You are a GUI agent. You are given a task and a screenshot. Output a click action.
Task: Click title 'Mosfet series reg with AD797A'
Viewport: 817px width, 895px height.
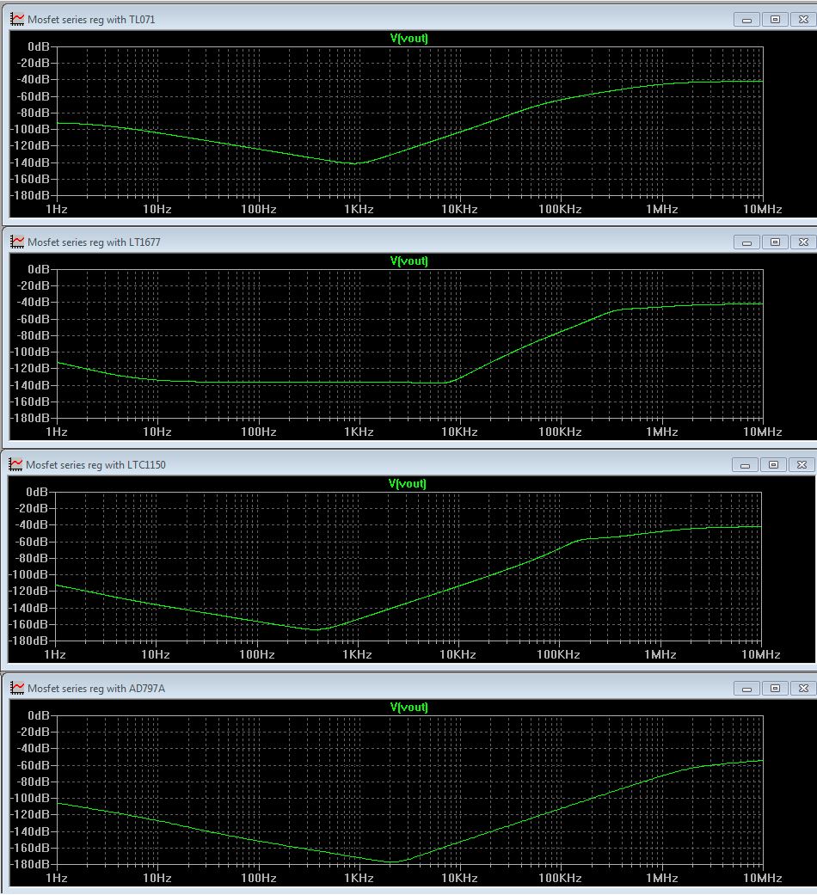96,689
